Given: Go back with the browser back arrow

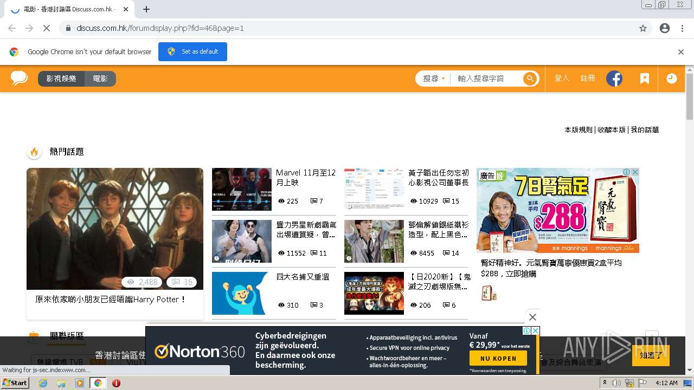Looking at the screenshot, I should [x=12, y=28].
